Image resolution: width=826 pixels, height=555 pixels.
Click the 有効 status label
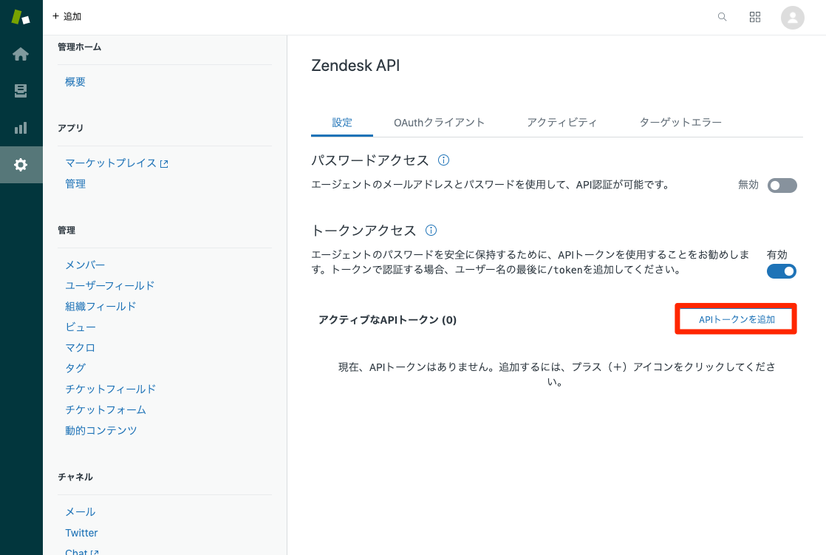click(777, 254)
